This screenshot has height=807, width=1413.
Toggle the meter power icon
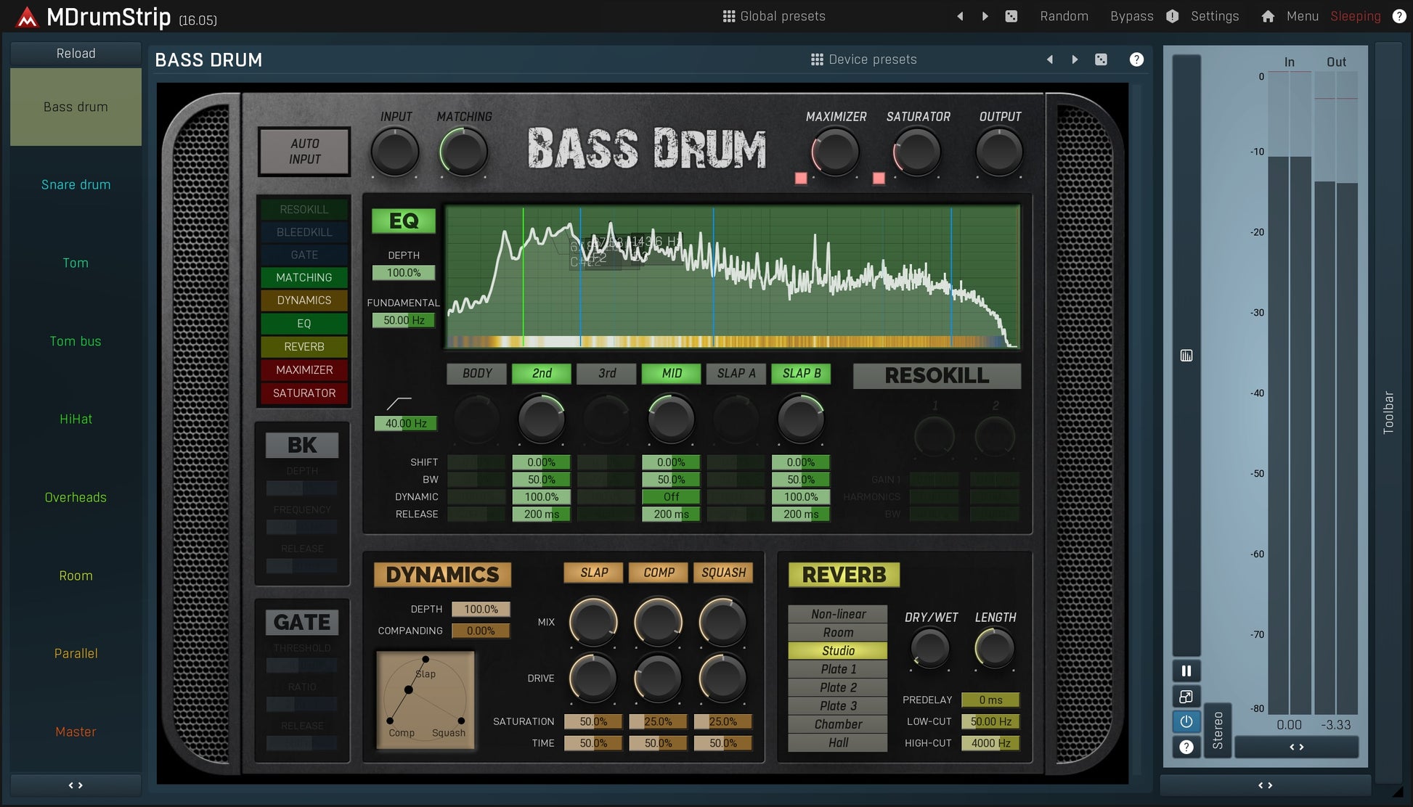point(1186,721)
